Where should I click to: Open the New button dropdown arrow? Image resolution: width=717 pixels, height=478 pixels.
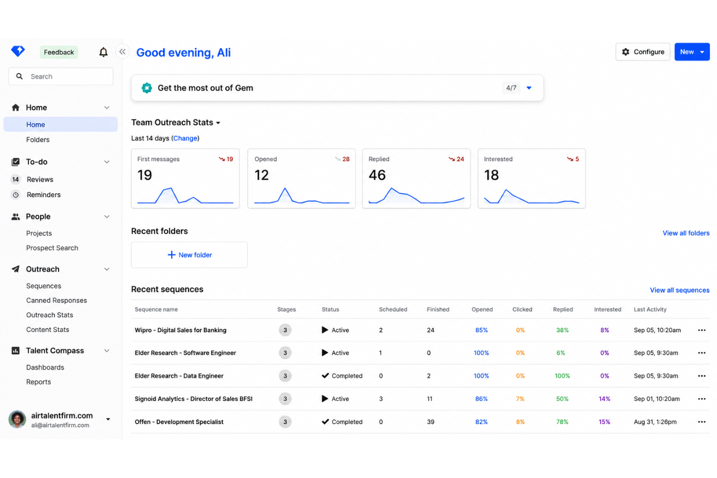(x=702, y=52)
